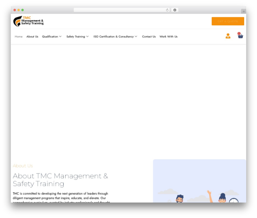Click the orange Get a Quote button

pos(228,21)
